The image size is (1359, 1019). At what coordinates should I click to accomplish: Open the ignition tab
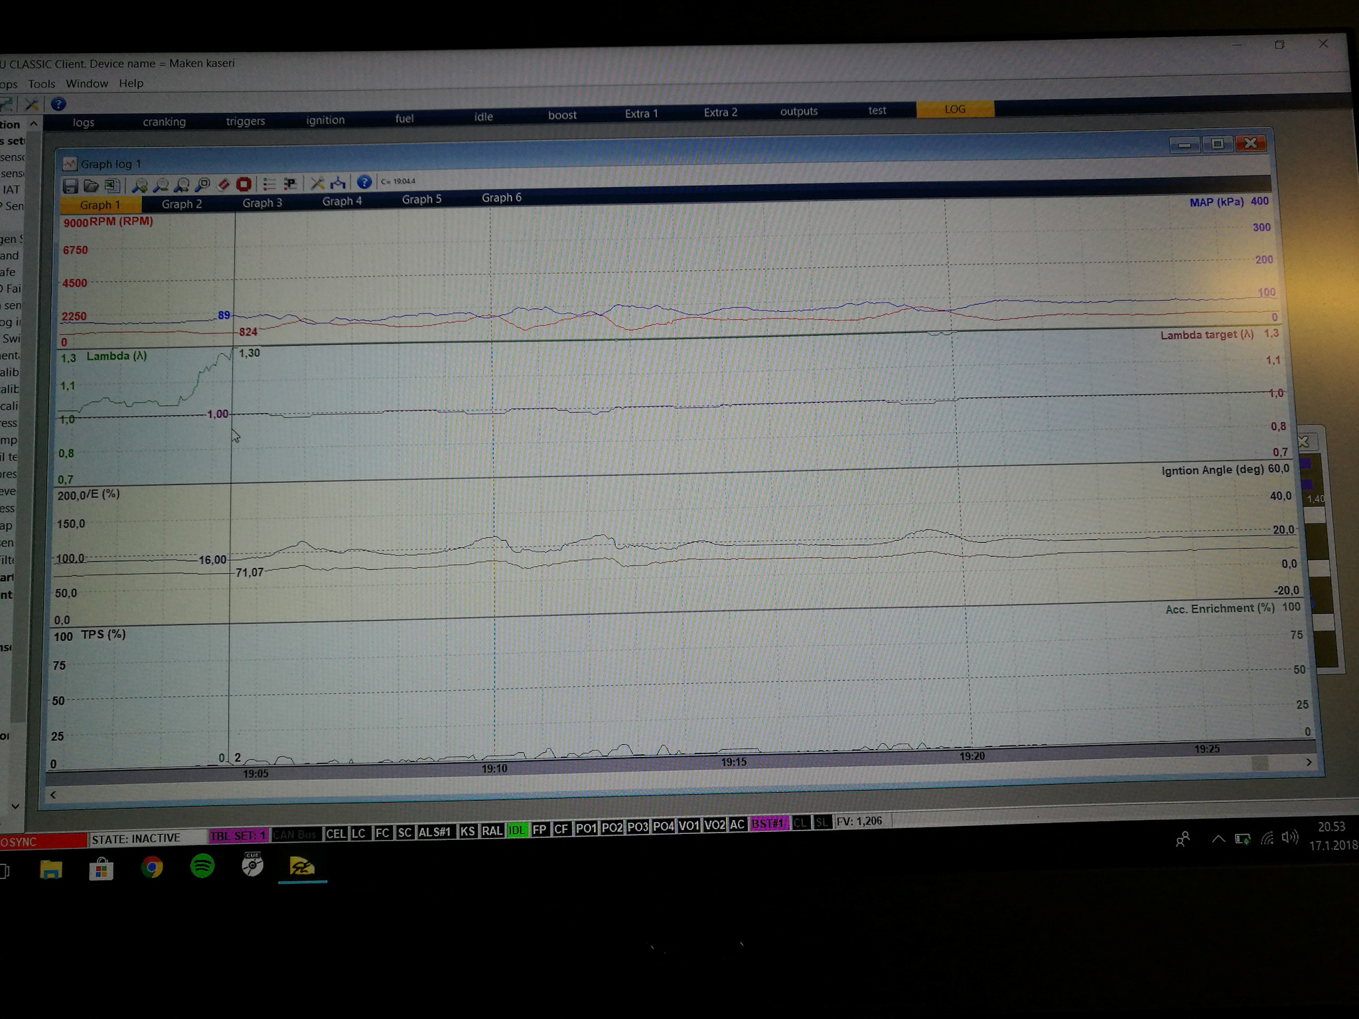click(x=325, y=119)
